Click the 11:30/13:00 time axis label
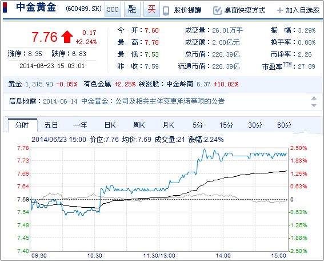324x261 pixels. point(159,256)
